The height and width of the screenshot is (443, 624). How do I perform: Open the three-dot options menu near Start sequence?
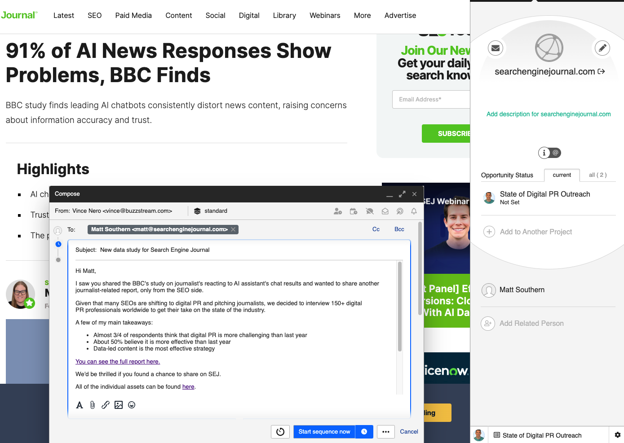pos(385,431)
